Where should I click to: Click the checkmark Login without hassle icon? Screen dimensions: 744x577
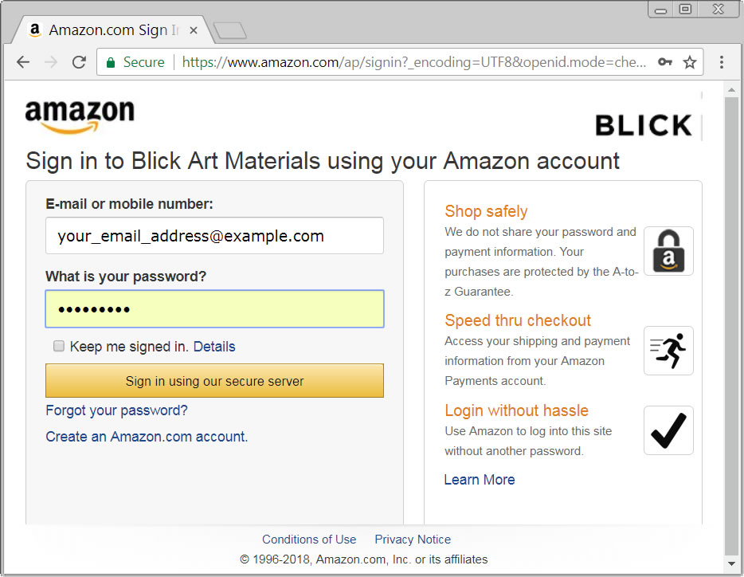click(x=668, y=430)
